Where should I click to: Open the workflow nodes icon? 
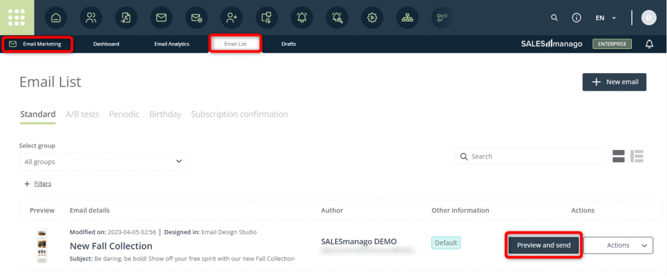442,18
